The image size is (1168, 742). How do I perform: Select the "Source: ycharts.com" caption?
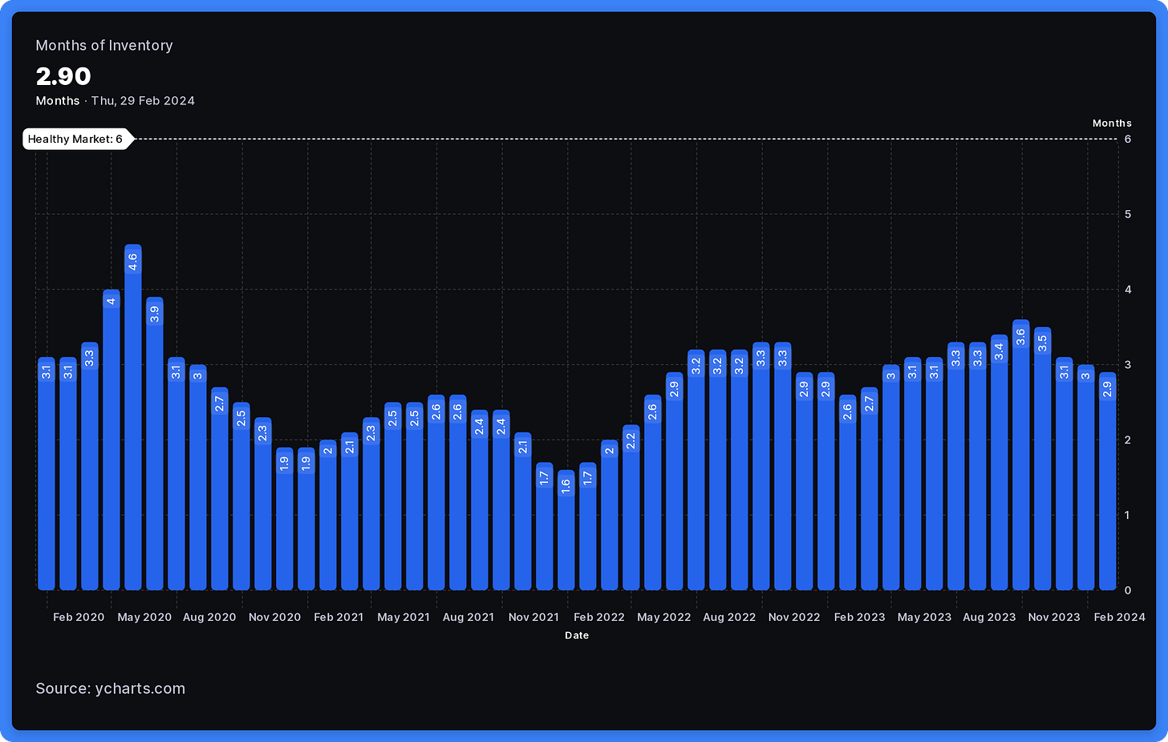111,688
